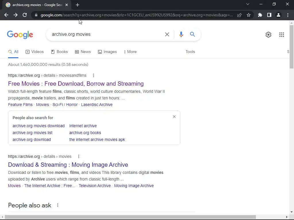This screenshot has width=294, height=220.
Task: Click the horizontal scrollbar thumb
Action: 130,217
